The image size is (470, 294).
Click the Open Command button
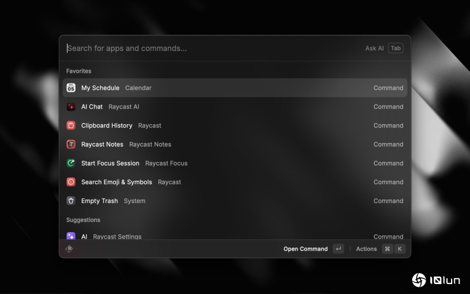(x=305, y=249)
